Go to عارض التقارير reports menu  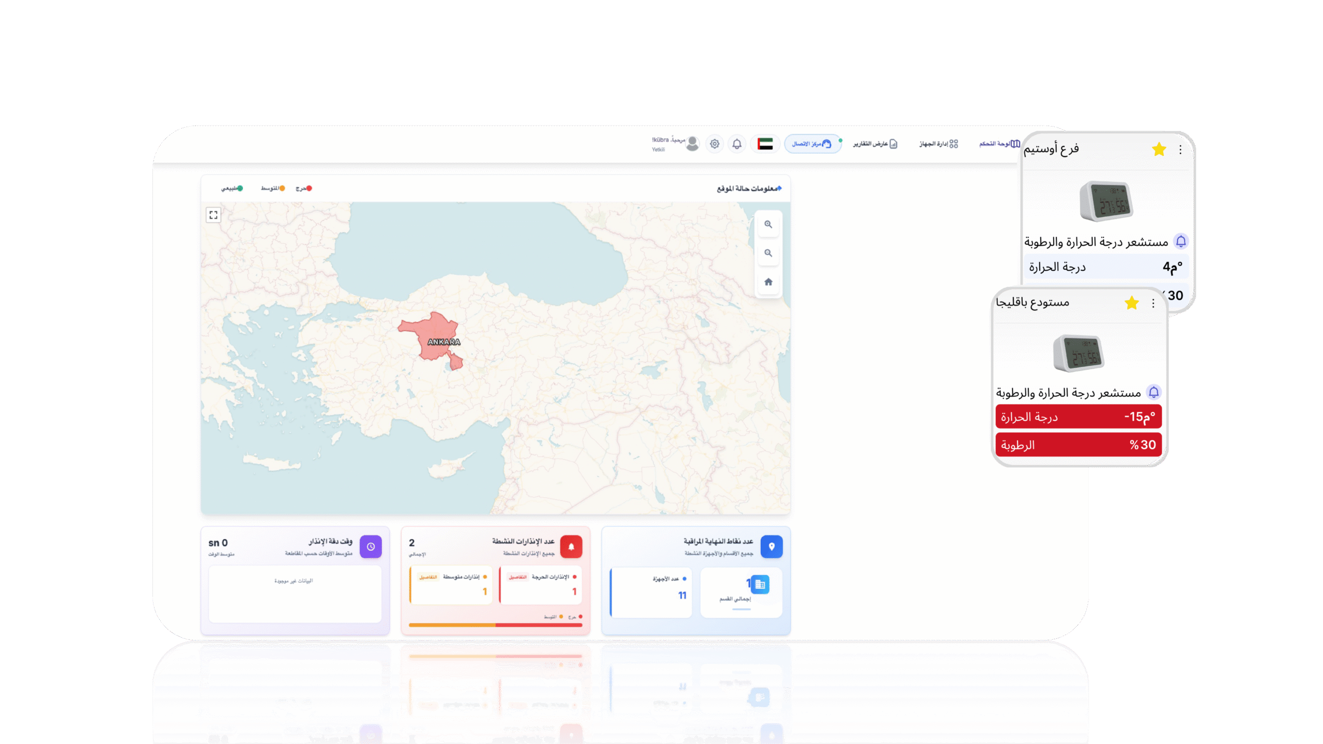point(874,144)
